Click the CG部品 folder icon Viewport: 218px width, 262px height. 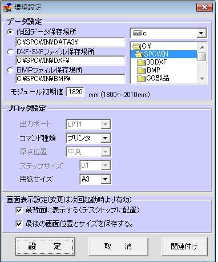[141, 78]
